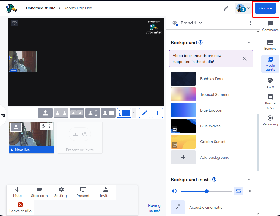Stop the camera
Image resolution: width=280 pixels, height=216 pixels.
point(39,192)
